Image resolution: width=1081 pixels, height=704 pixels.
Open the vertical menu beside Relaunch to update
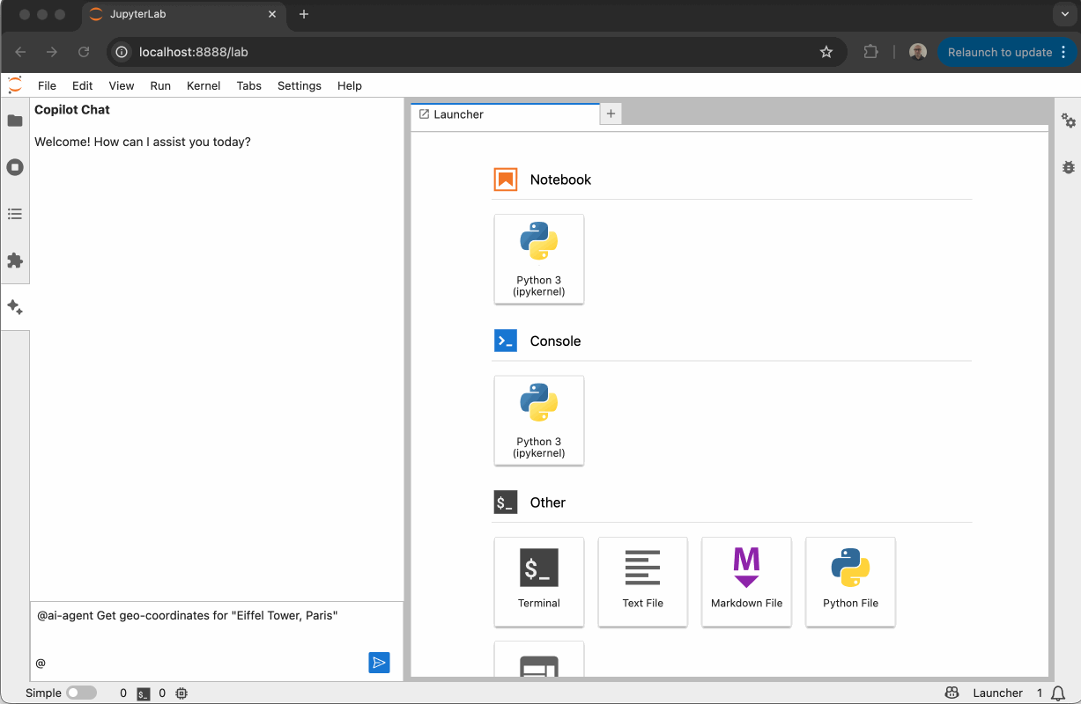(x=1065, y=52)
